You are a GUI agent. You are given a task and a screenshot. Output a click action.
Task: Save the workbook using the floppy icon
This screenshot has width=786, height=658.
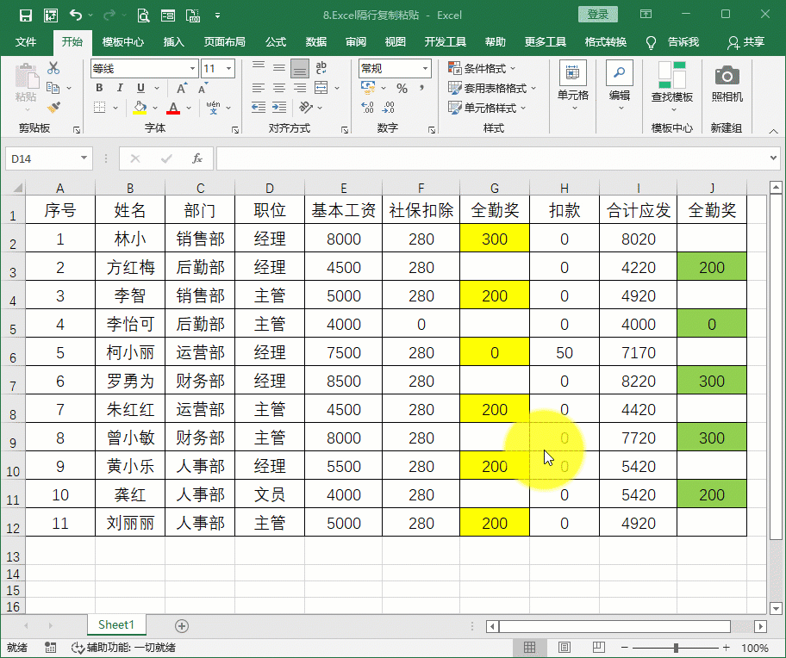tap(25, 16)
